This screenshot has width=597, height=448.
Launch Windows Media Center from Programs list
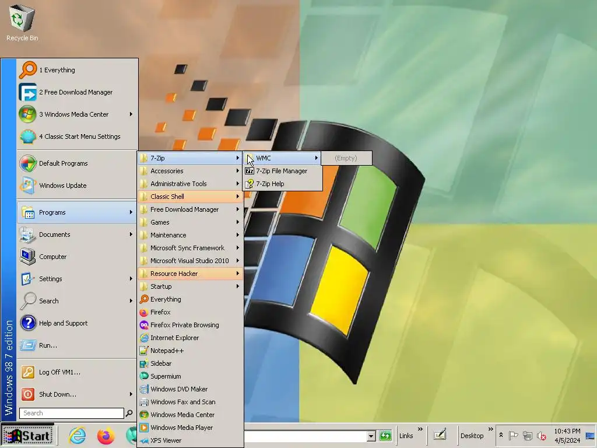click(191, 415)
